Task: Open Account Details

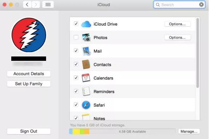Action: pyautogui.click(x=29, y=74)
